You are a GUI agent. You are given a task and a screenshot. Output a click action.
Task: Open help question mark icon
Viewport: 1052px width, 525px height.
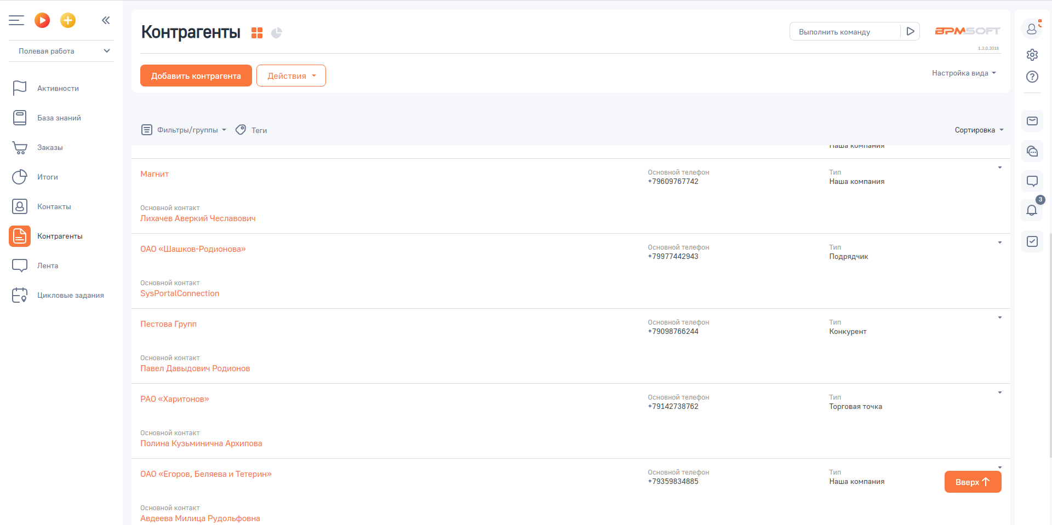[x=1032, y=77]
